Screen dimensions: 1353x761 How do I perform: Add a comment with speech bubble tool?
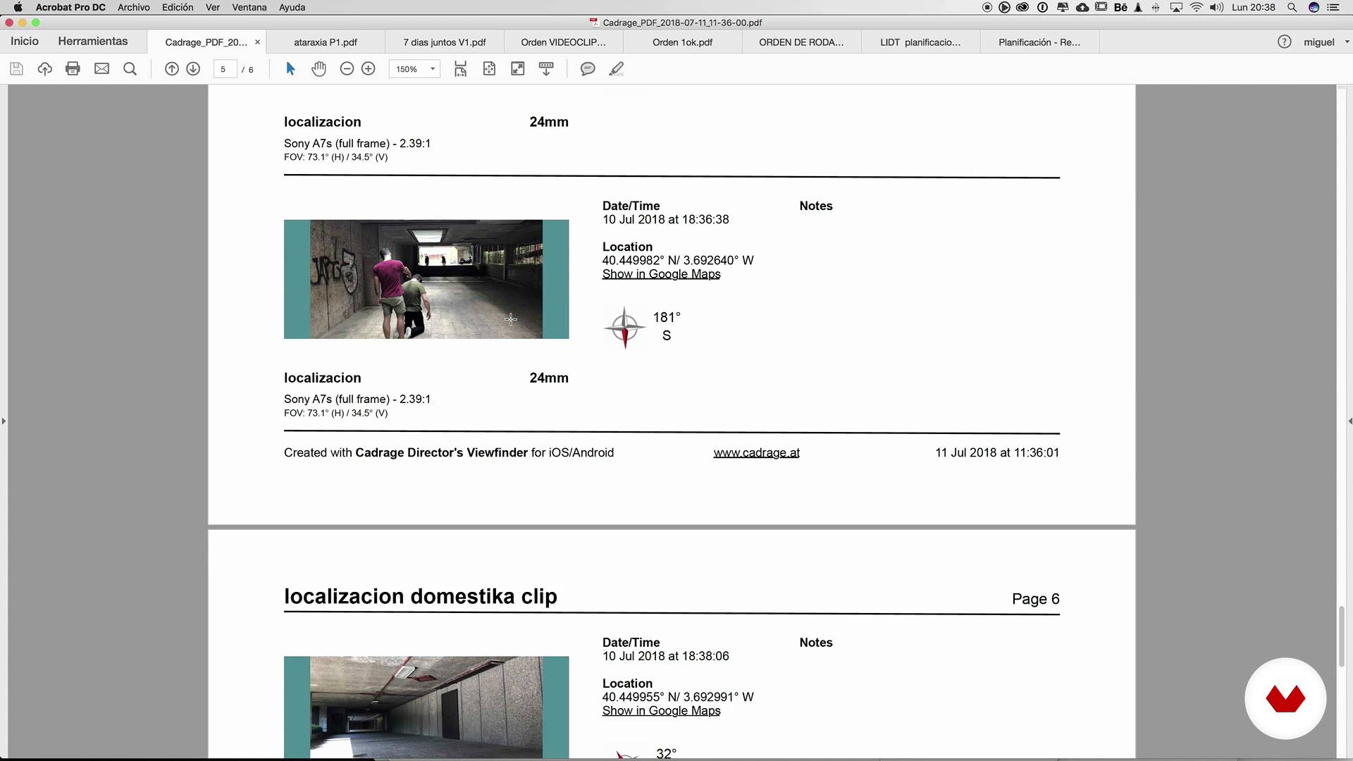587,69
